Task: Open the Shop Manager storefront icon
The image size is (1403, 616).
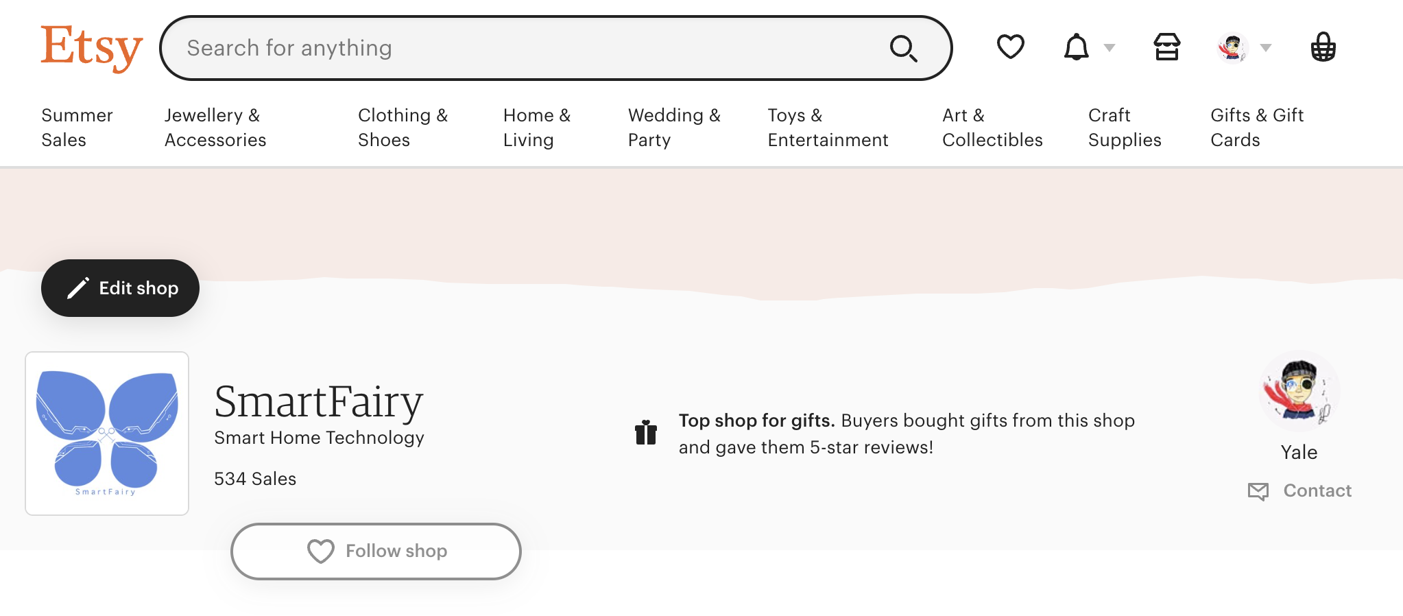Action: (1166, 47)
